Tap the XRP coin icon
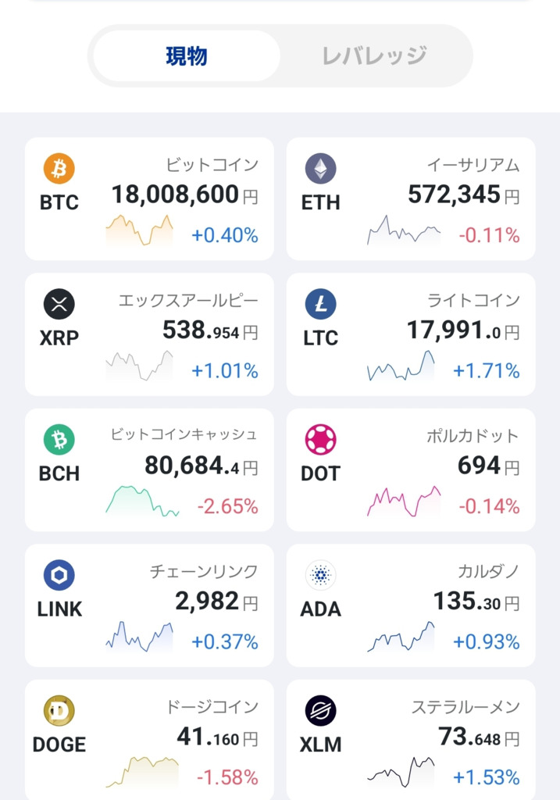 click(59, 304)
